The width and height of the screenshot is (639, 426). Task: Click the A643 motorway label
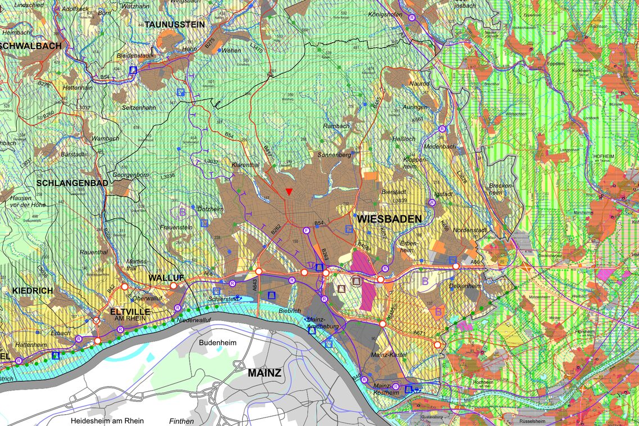click(255, 284)
